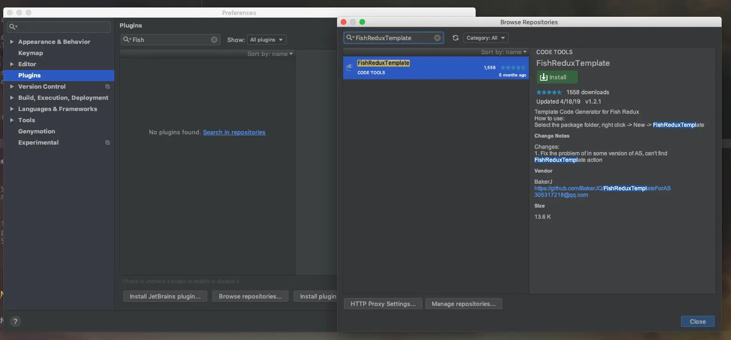731x340 pixels.
Task: Expand the Editor settings section
Action: (12, 64)
